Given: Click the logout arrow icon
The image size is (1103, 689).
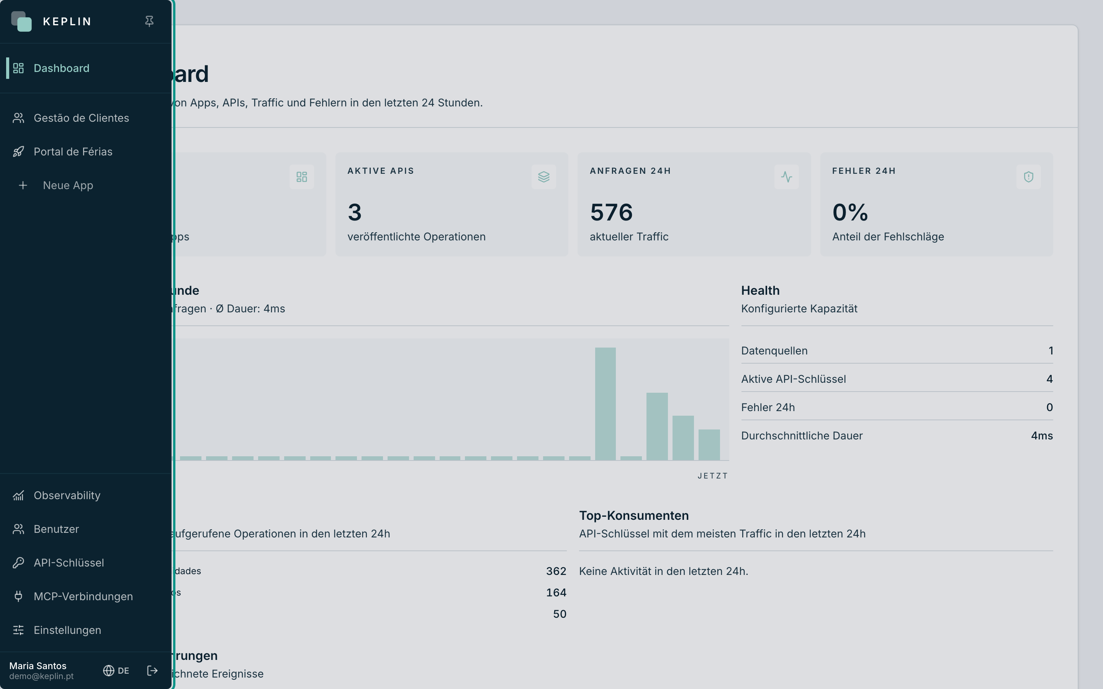Looking at the screenshot, I should [x=152, y=670].
